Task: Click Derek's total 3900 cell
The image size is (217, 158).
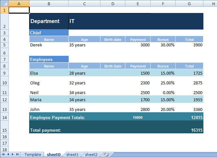Action: (x=189, y=45)
